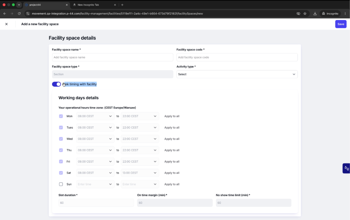Uncheck the Tues working day checkbox
This screenshot has height=220, width=350.
click(61, 128)
